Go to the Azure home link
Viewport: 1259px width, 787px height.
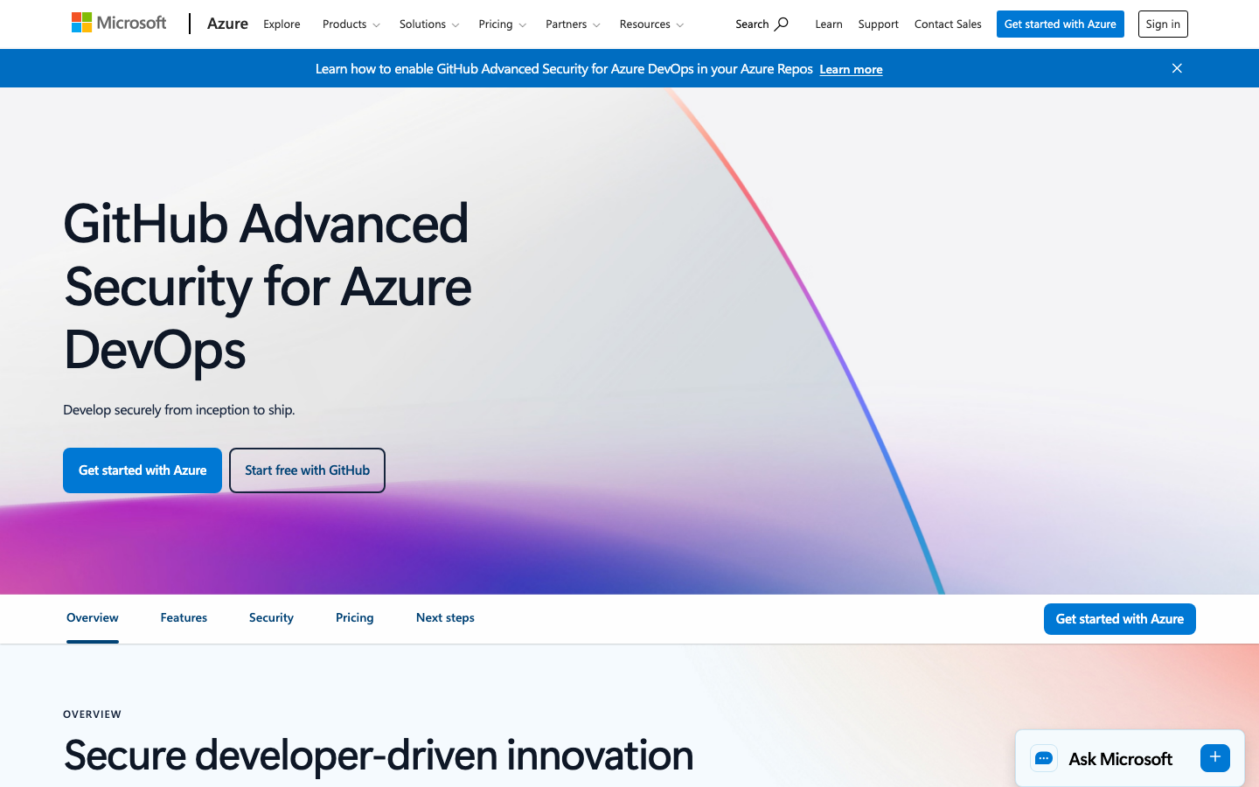tap(227, 24)
